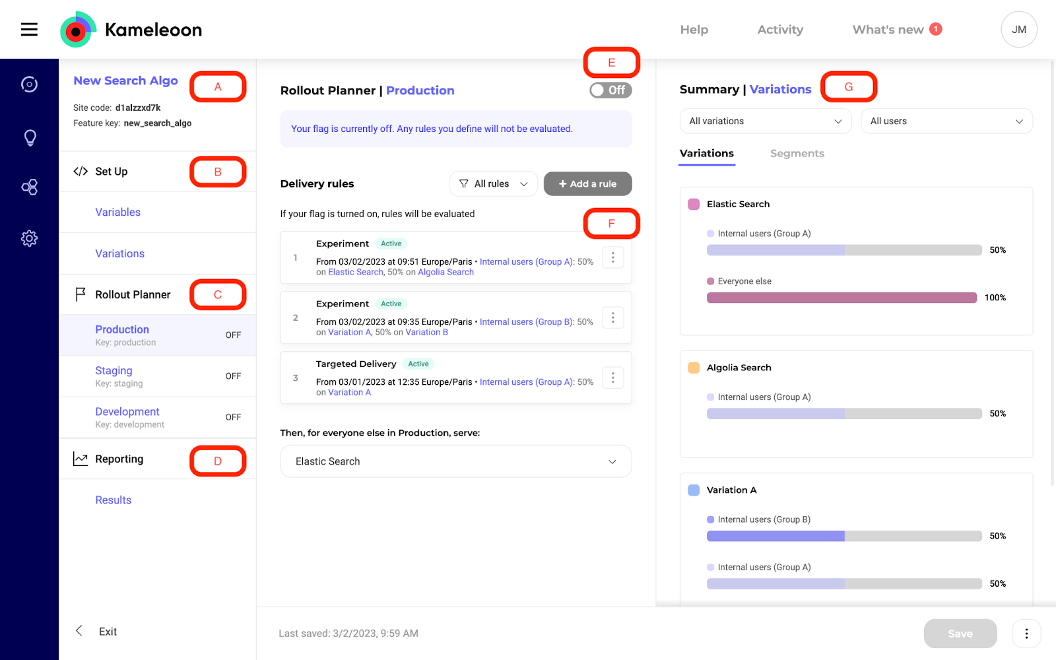Click the JM user avatar
Viewport: 1056px width, 660px height.
(1019, 30)
